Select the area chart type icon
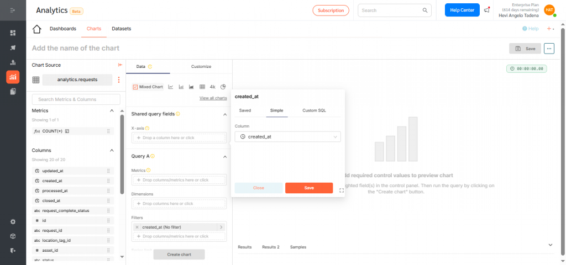566x265 pixels. tap(192, 87)
